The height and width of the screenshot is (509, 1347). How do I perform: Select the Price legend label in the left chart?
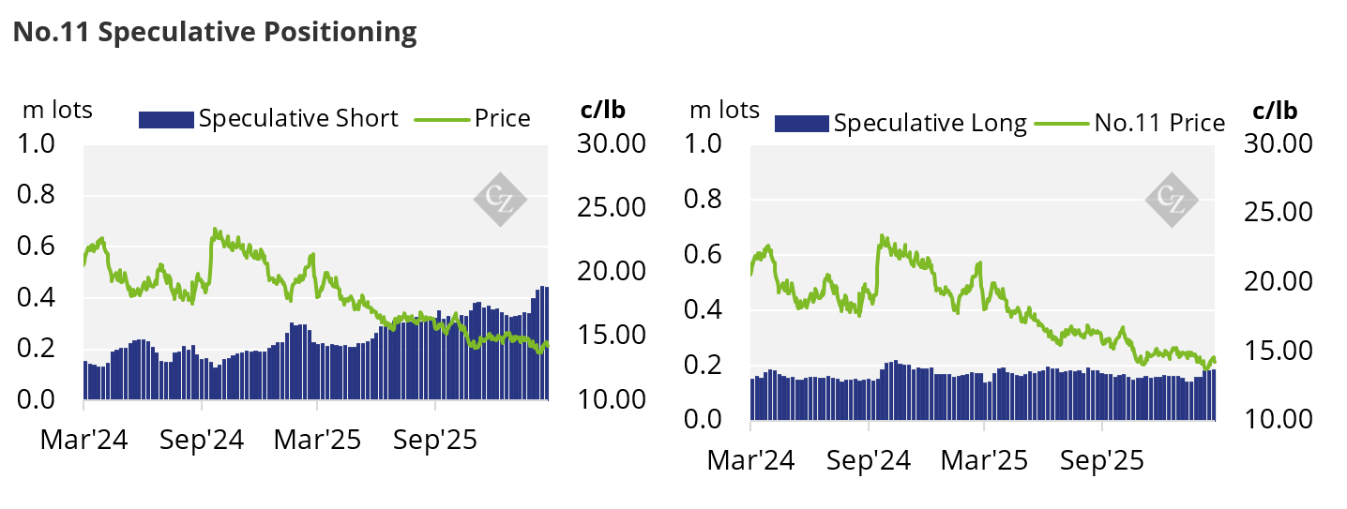(x=502, y=119)
